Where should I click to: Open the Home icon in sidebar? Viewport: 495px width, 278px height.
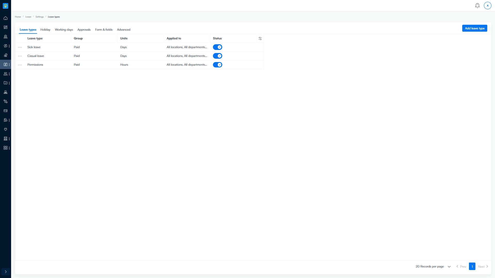pos(5,18)
